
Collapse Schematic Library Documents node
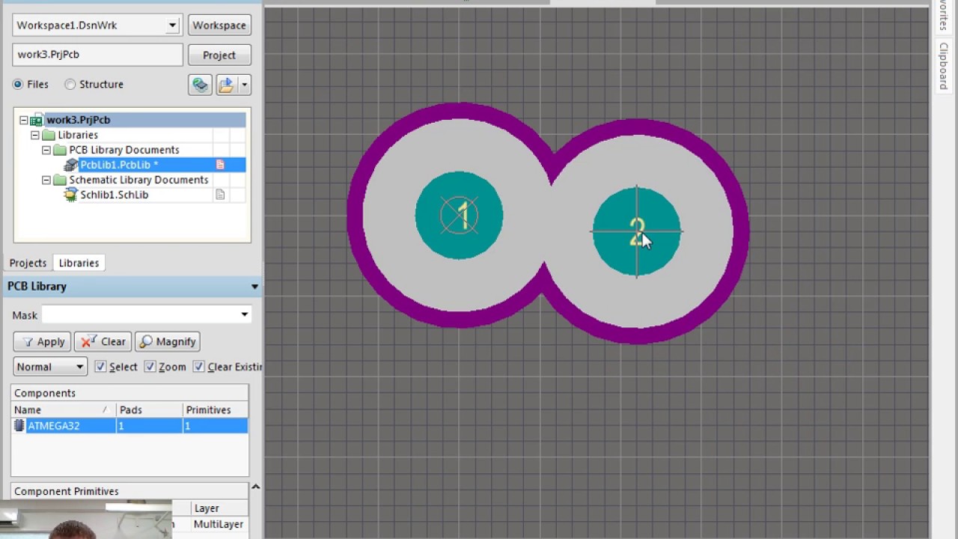46,180
